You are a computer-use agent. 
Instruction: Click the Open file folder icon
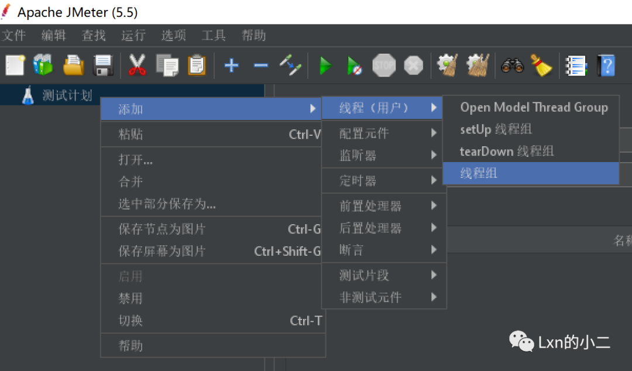(73, 66)
